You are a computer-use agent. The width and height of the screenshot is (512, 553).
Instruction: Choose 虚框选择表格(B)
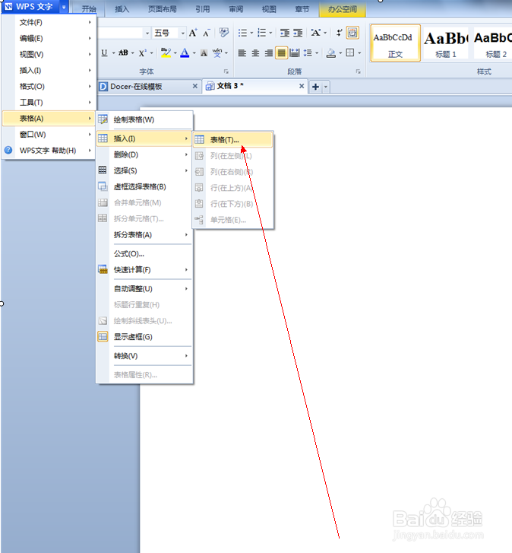[x=145, y=186]
